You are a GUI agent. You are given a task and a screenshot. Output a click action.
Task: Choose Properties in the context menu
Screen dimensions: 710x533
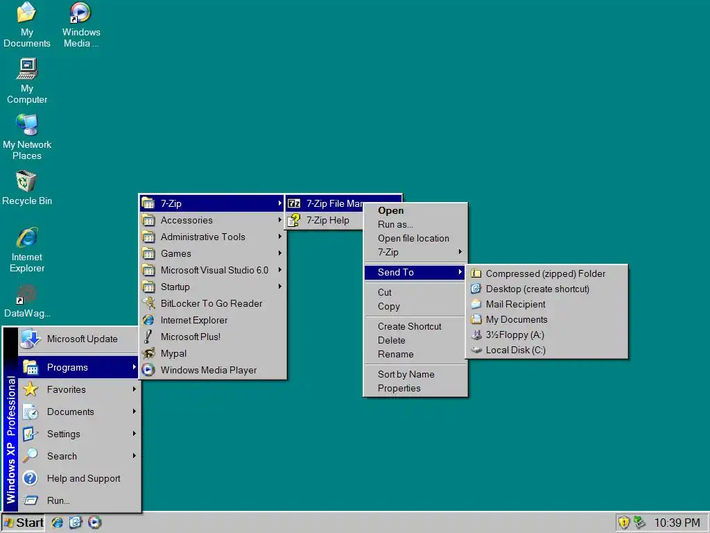coord(415,389)
